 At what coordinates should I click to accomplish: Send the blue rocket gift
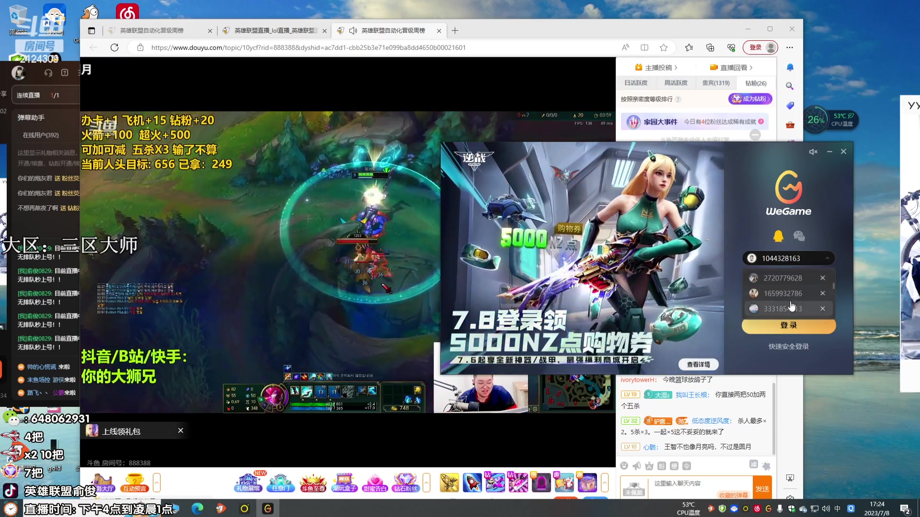pyautogui.click(x=472, y=482)
